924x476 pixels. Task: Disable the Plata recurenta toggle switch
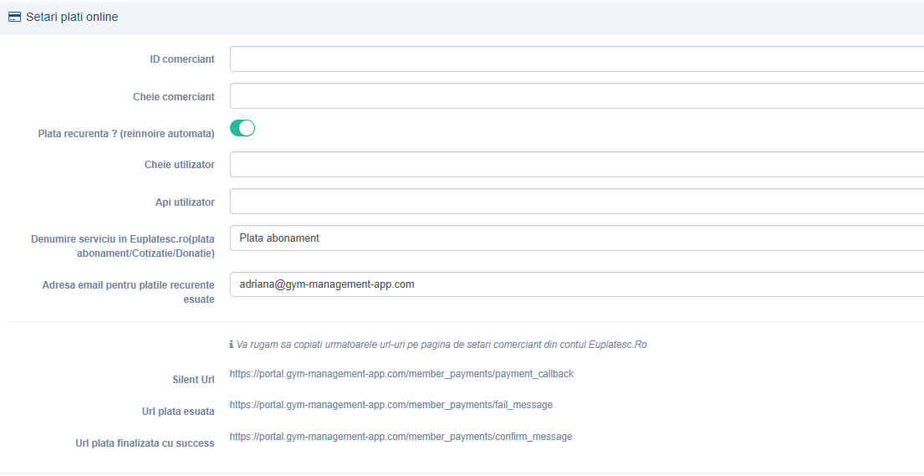[x=242, y=128]
